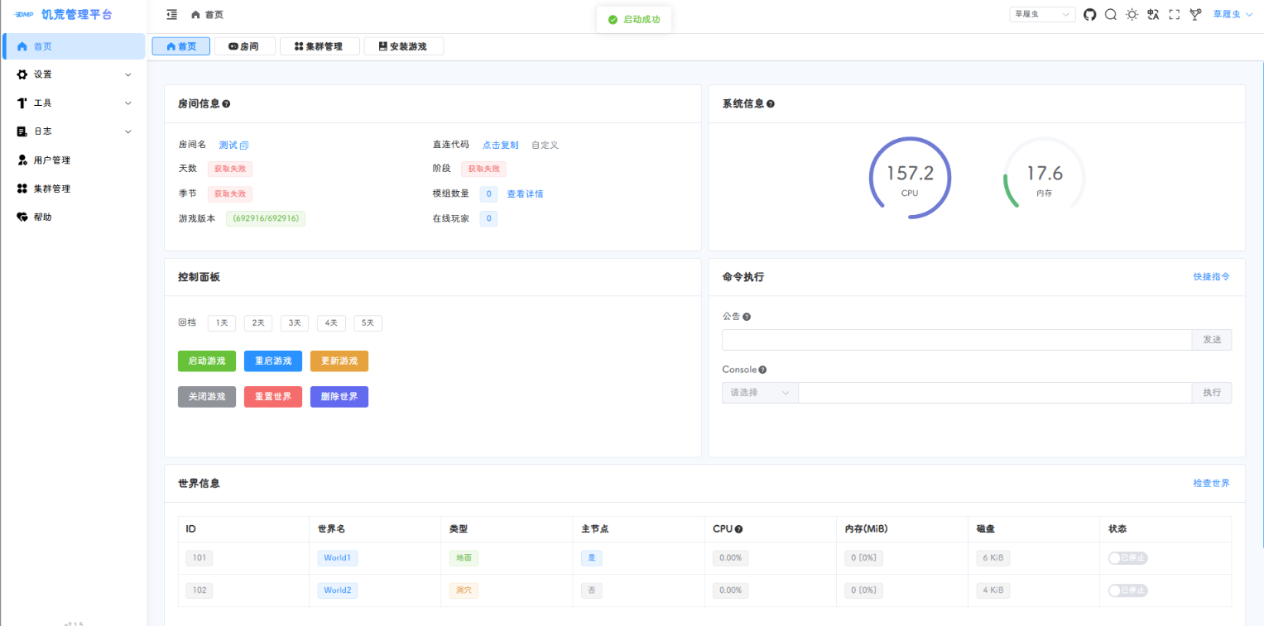Open 用户管理 in the sidebar
The width and height of the screenshot is (1264, 626).
tap(74, 160)
